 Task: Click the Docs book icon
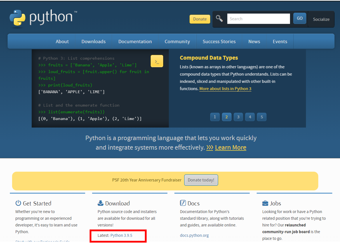(x=182, y=203)
